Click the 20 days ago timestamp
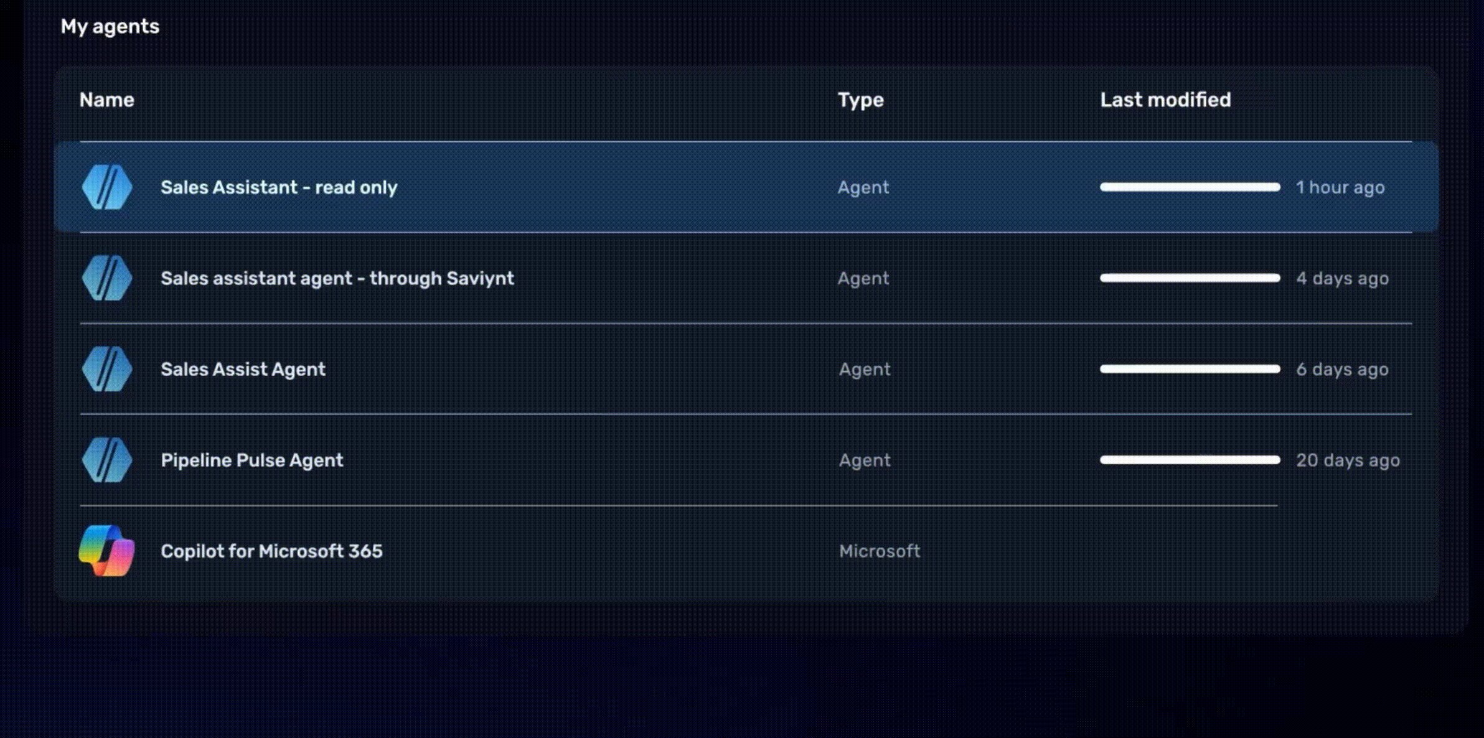This screenshot has height=738, width=1484. (1348, 460)
